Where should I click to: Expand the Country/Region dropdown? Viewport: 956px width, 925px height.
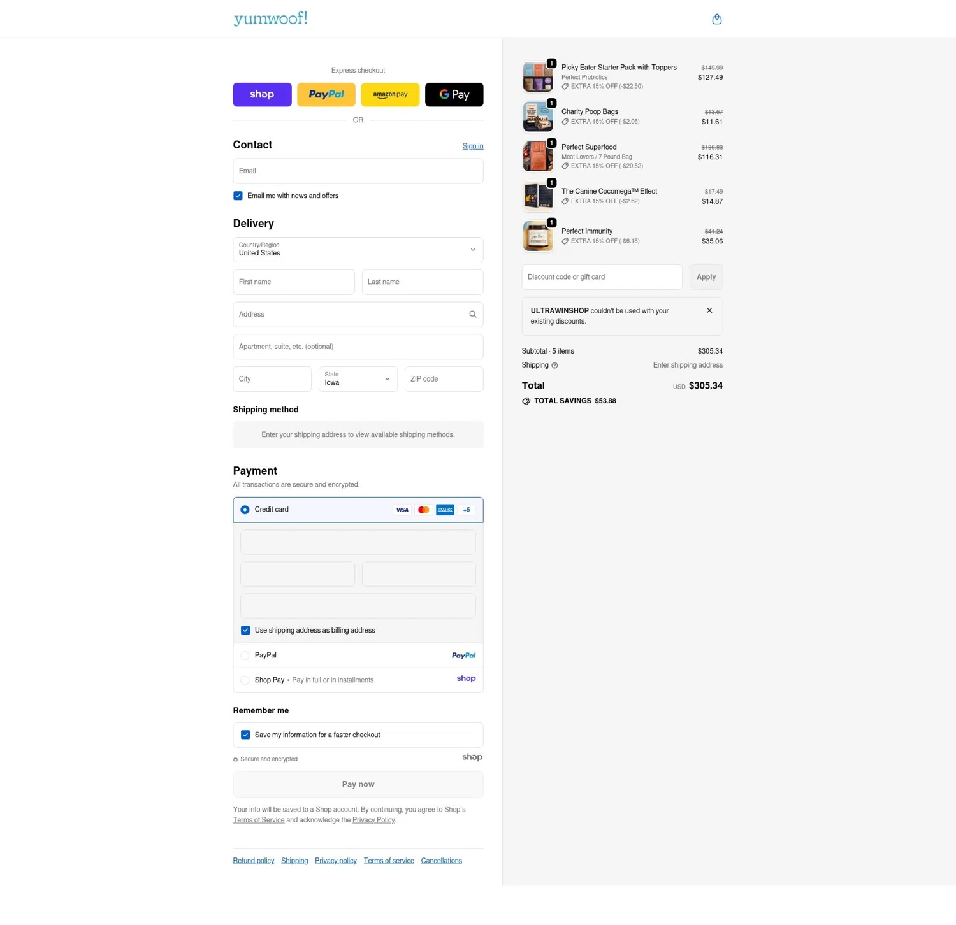click(x=358, y=250)
